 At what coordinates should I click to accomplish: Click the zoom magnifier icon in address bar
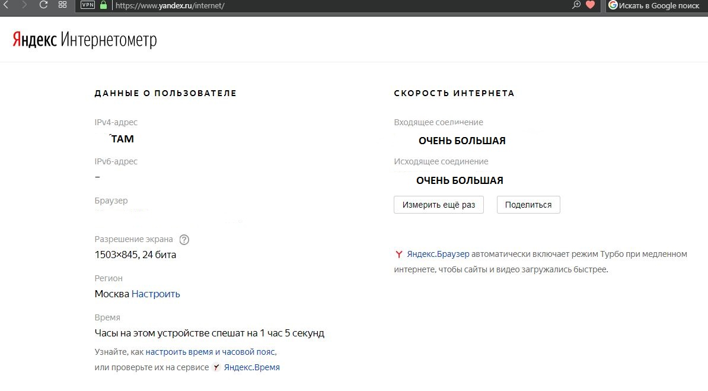[576, 5]
